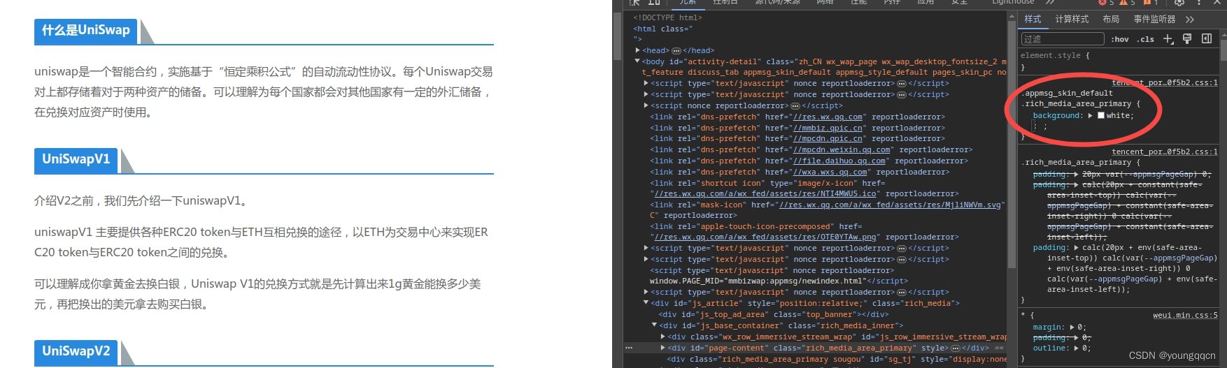Show more Styles pane tabs via chevrons

(1190, 20)
